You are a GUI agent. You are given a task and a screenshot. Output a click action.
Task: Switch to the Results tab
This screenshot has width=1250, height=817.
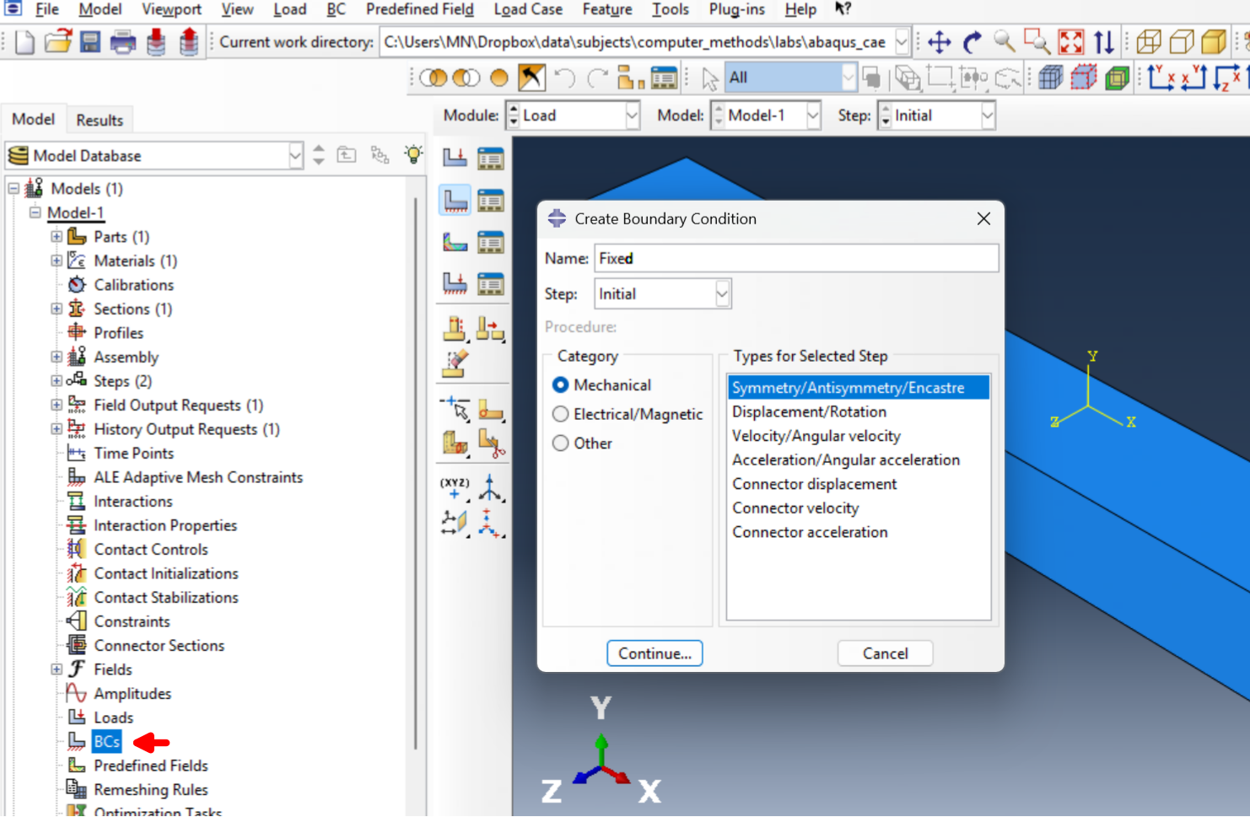click(x=100, y=120)
